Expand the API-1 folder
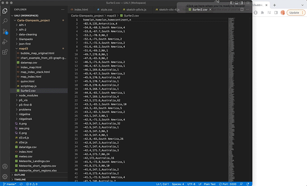 [22, 25]
